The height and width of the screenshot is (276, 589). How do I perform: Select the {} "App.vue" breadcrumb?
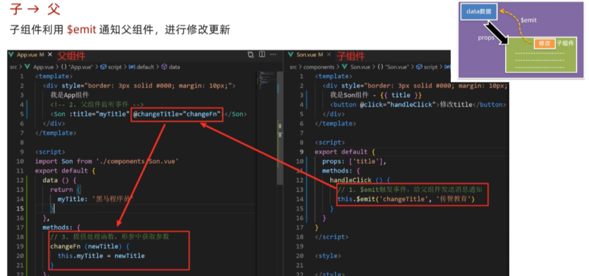78,67
